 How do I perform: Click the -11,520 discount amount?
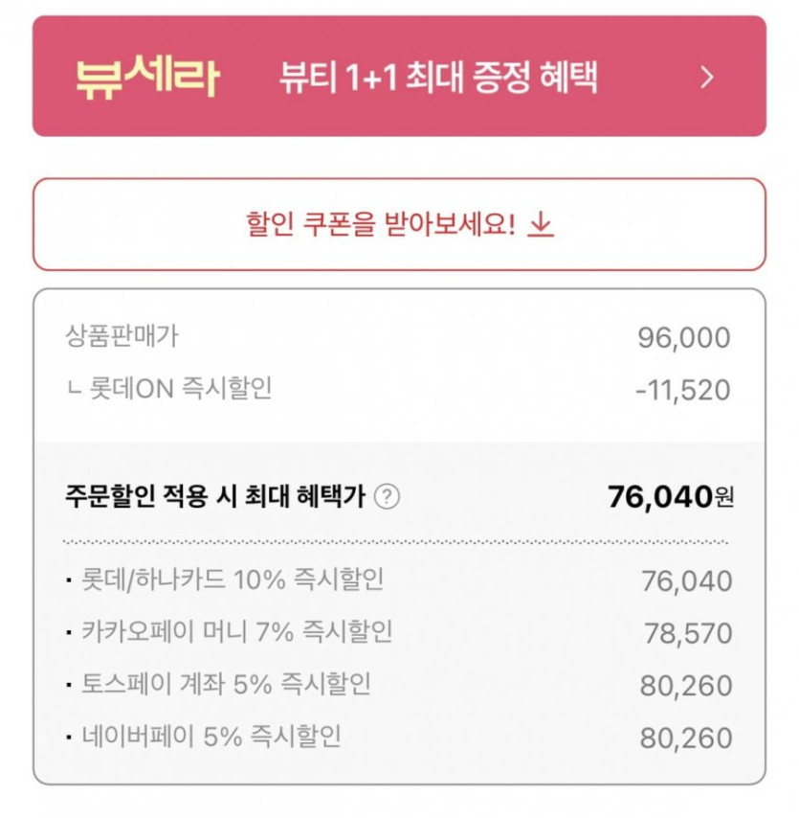pyautogui.click(x=681, y=391)
